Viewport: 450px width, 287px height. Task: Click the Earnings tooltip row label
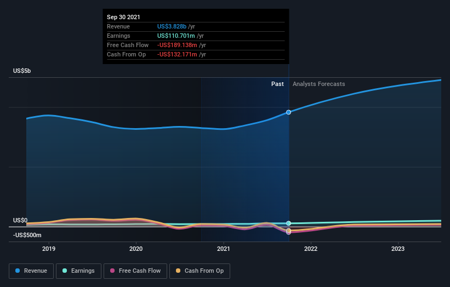click(118, 36)
